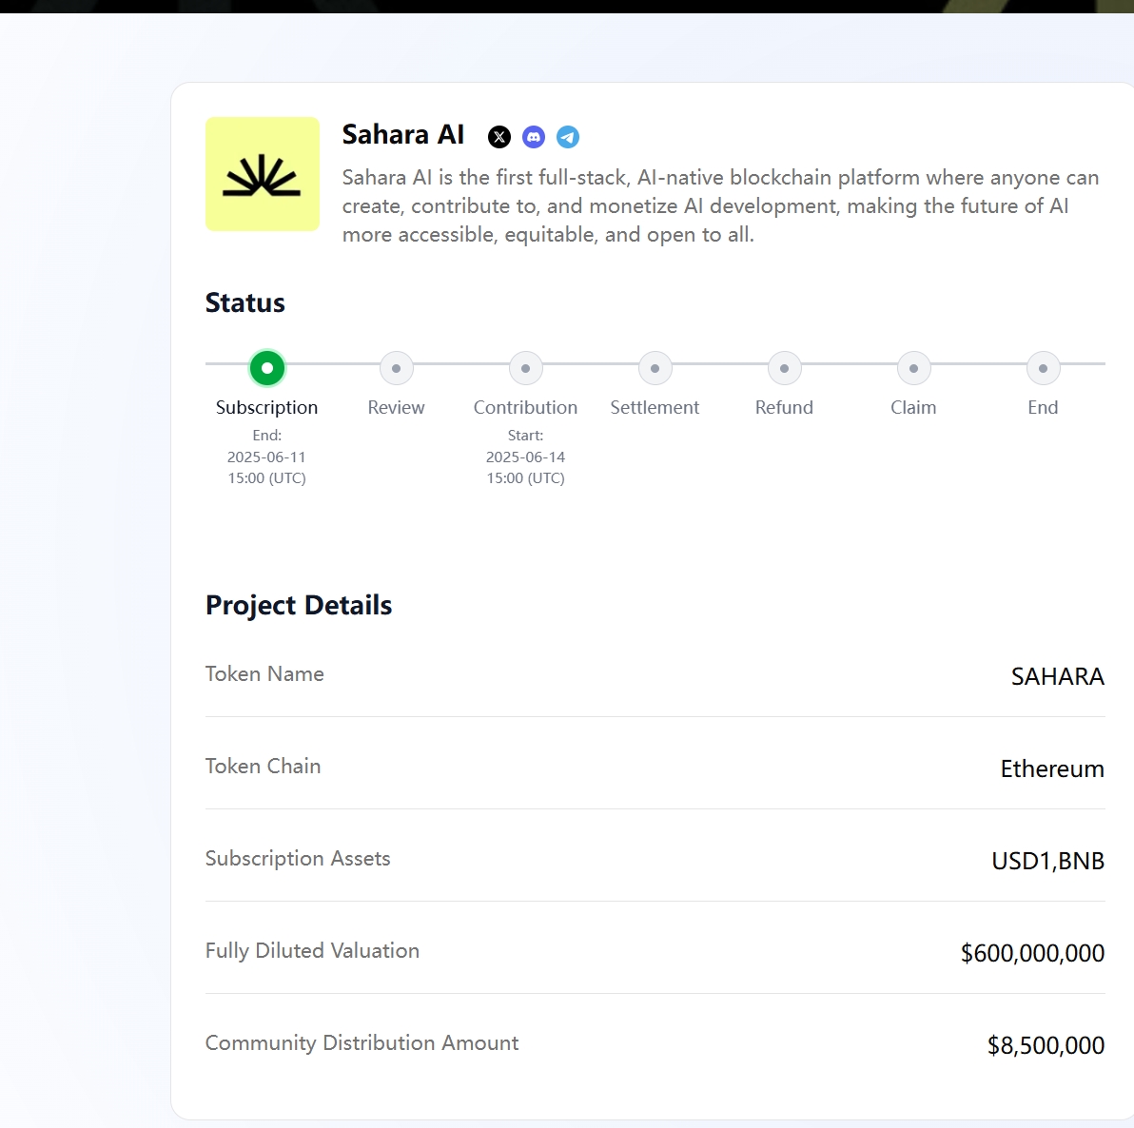Open the Sahara AI Discord icon
1134x1128 pixels.
[x=534, y=137]
